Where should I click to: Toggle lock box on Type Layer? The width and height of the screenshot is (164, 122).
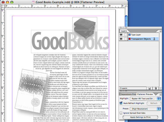[125, 35]
